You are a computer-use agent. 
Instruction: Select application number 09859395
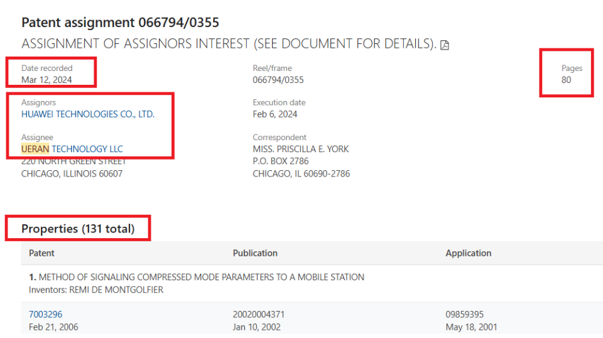[x=465, y=315]
